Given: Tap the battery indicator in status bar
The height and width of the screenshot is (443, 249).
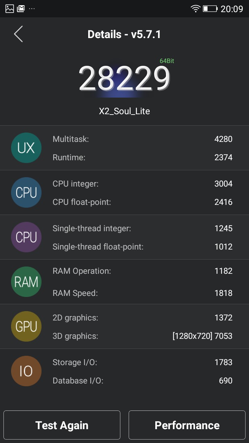Looking at the screenshot, I should pyautogui.click(x=210, y=9).
